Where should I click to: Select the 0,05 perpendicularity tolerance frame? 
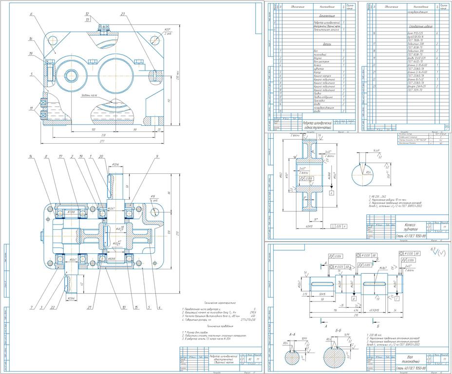[339, 226]
